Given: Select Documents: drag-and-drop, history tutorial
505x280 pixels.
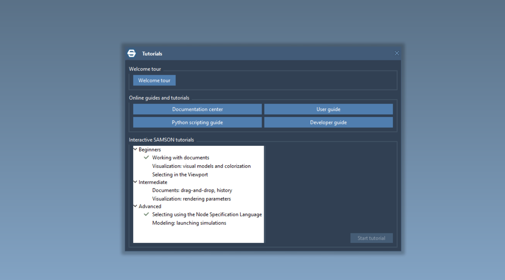Looking at the screenshot, I should (x=192, y=190).
